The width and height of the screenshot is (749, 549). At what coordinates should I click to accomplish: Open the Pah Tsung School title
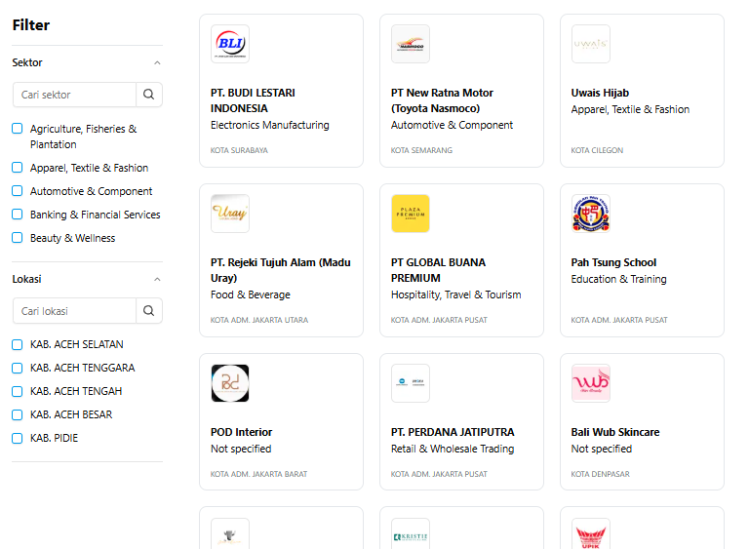(613, 262)
